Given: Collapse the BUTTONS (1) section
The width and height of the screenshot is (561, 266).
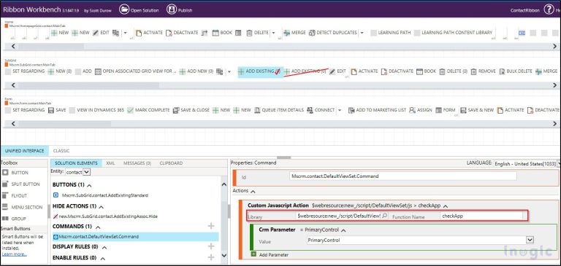Looking at the screenshot, I should [89, 185].
